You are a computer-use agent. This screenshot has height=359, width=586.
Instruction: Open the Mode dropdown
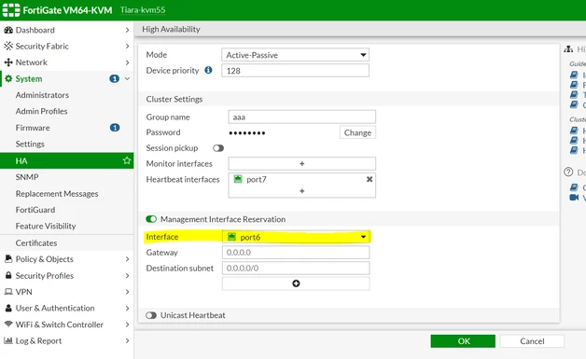point(295,55)
